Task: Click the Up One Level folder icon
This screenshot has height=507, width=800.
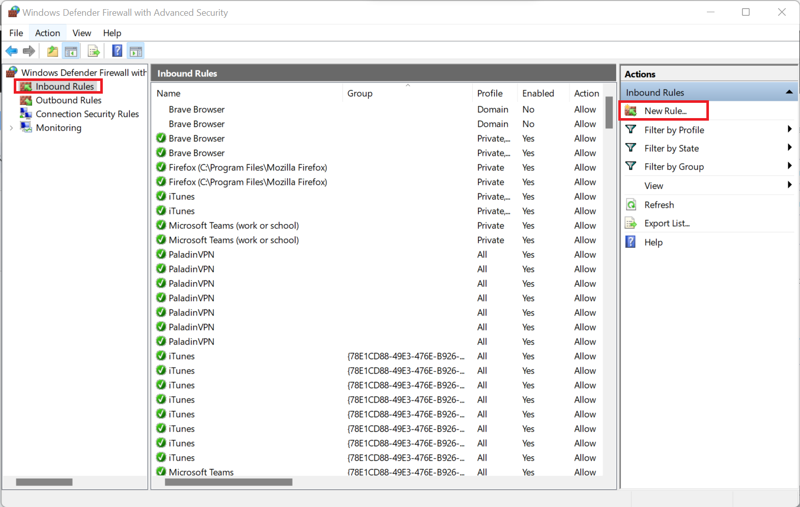Action: 52,51
